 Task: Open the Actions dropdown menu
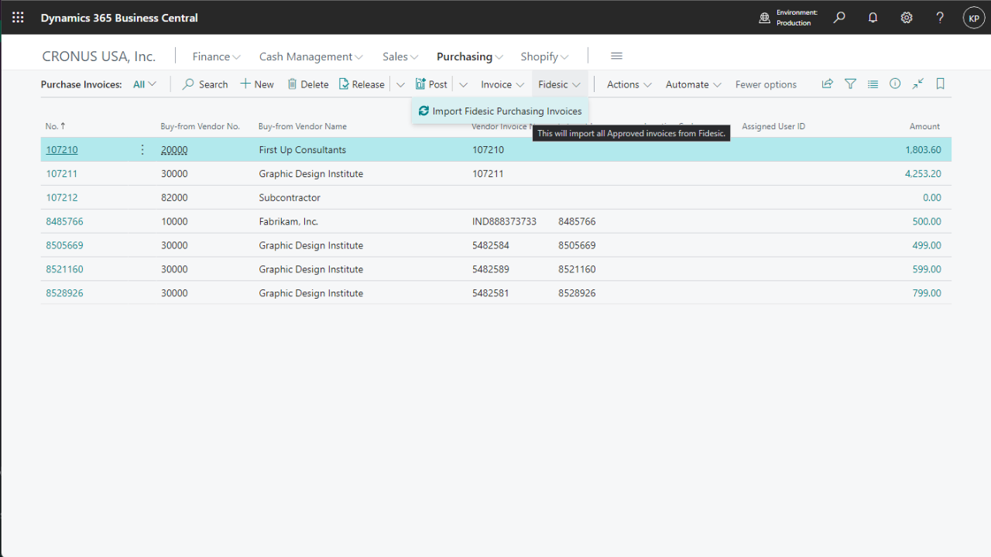629,84
